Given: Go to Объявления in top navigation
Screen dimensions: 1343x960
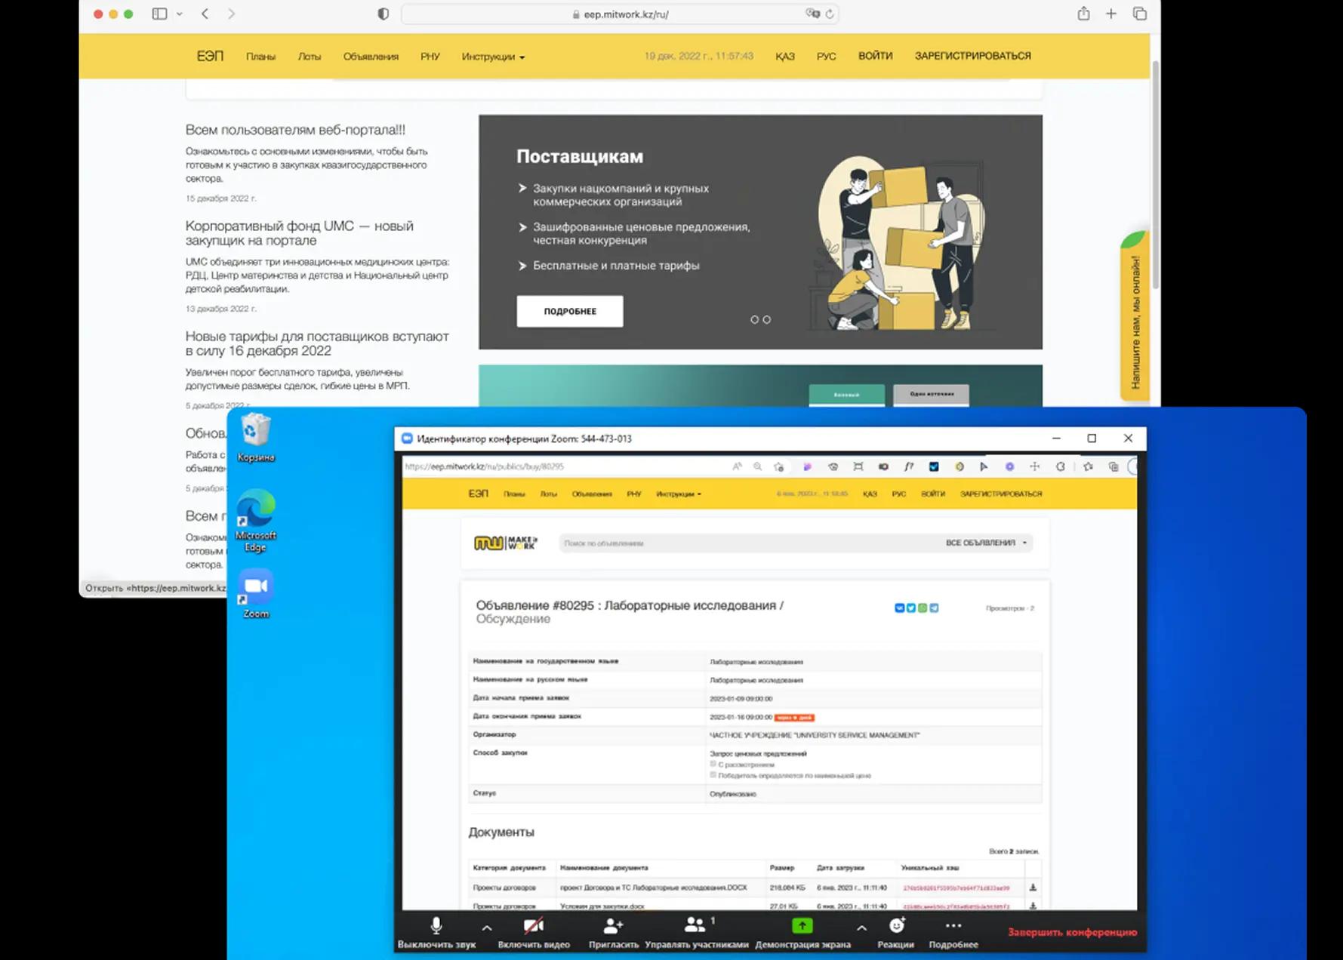Looking at the screenshot, I should point(370,57).
